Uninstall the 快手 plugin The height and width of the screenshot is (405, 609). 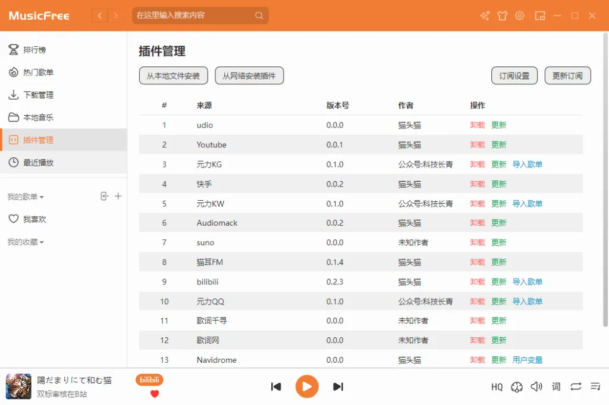[478, 184]
